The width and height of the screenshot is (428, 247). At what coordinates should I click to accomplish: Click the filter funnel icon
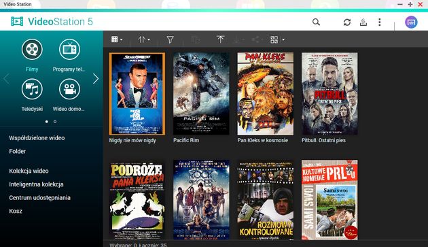click(x=170, y=39)
